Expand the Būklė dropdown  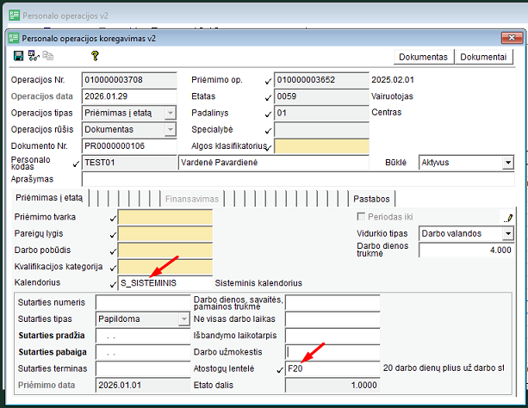(x=507, y=162)
